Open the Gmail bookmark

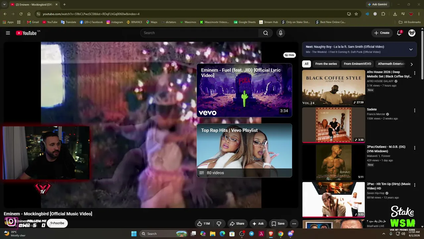33,22
